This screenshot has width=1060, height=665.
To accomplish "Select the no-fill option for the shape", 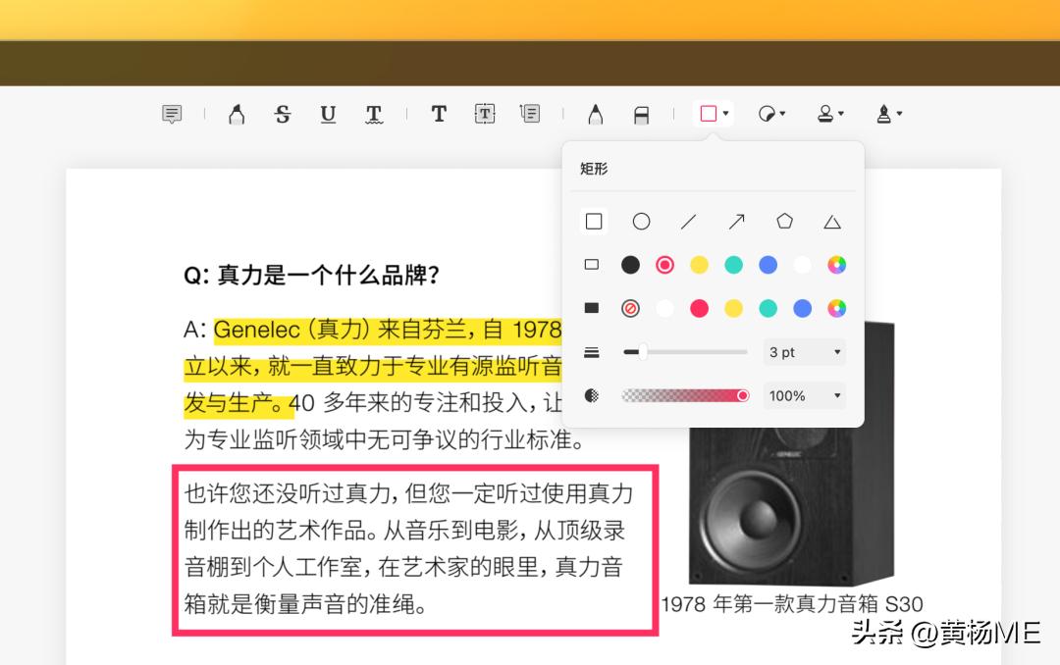I will [x=629, y=308].
